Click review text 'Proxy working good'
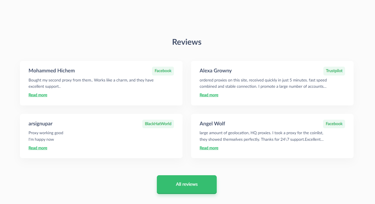 (46, 133)
